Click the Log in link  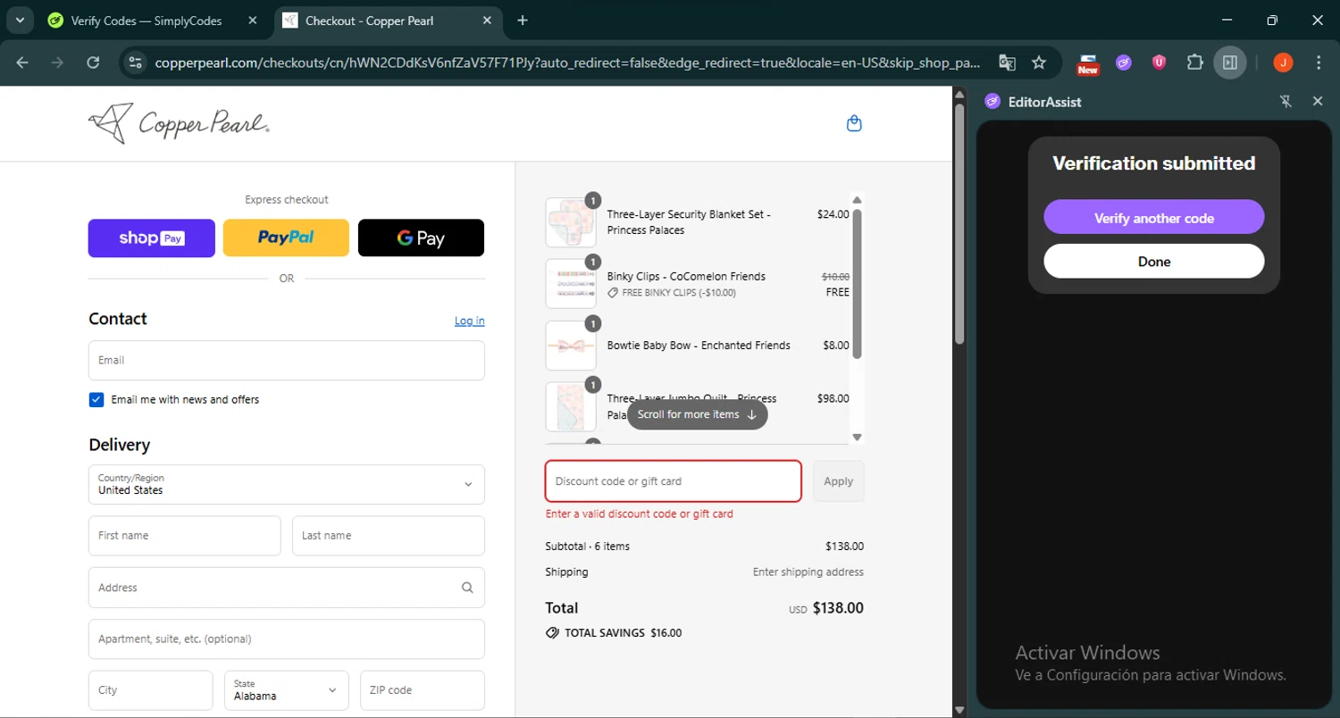pyautogui.click(x=470, y=321)
